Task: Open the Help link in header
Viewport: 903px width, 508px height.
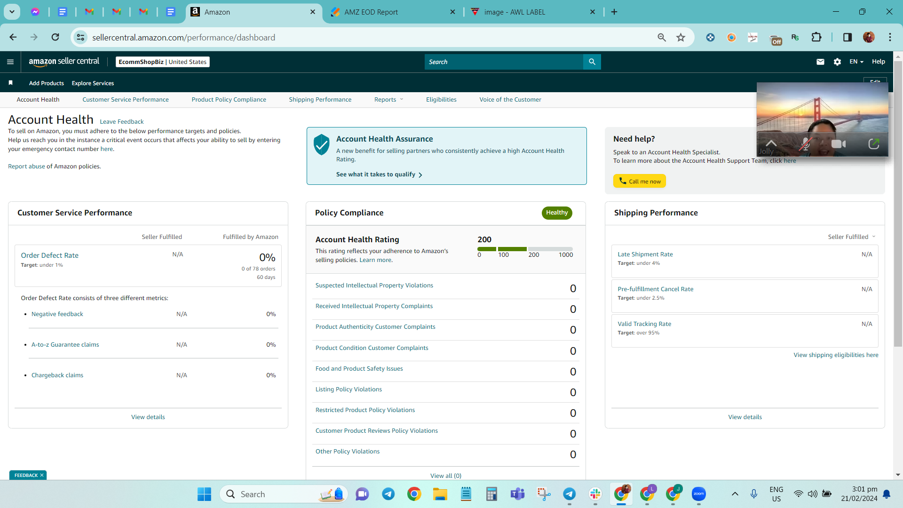Action: tap(878, 62)
